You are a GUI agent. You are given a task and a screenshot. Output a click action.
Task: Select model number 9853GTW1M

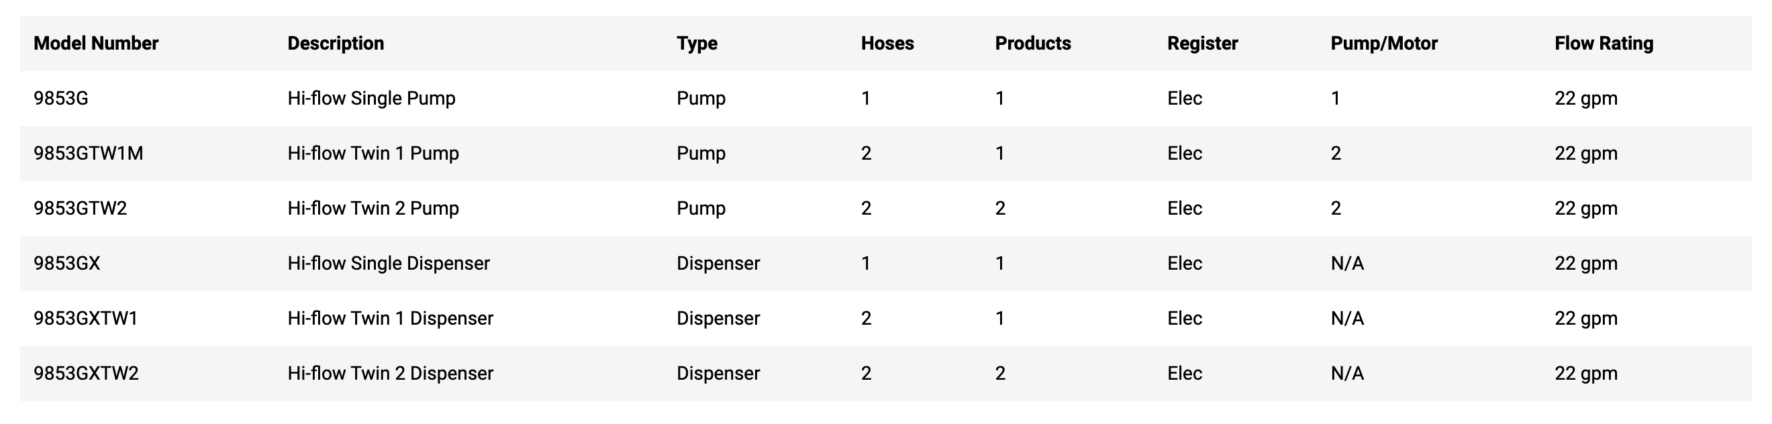[89, 153]
